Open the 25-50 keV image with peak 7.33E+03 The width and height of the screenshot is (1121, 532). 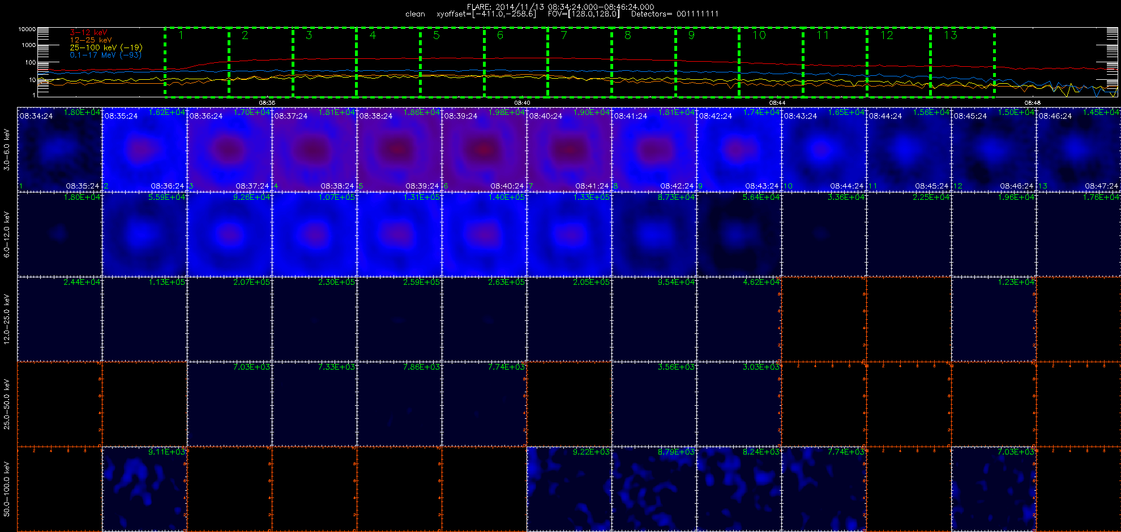314,404
